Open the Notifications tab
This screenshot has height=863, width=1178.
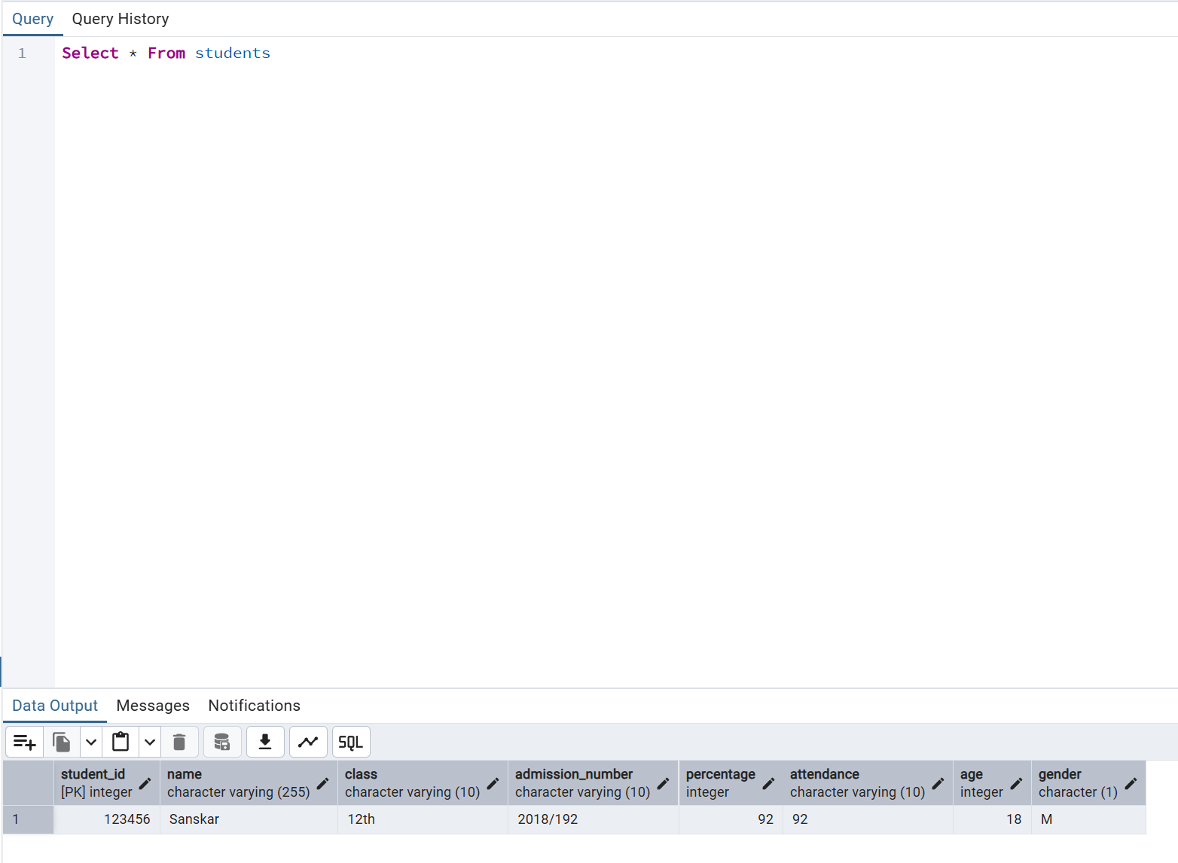click(254, 706)
